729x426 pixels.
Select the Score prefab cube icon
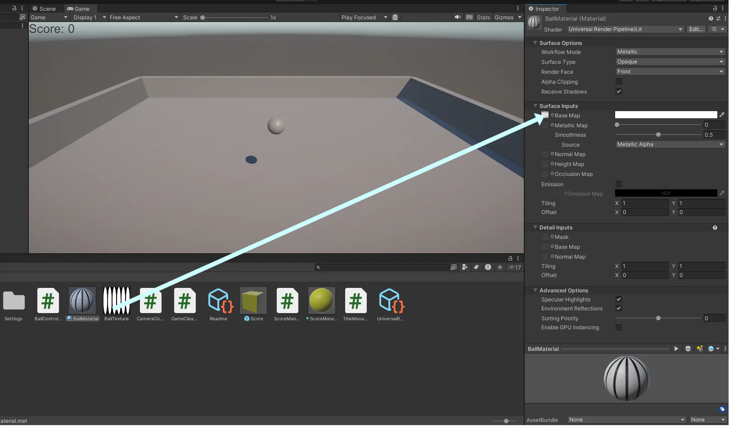point(253,300)
